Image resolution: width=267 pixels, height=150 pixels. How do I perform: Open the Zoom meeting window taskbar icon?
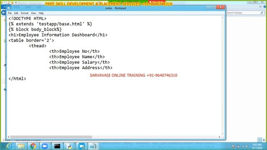(81, 146)
